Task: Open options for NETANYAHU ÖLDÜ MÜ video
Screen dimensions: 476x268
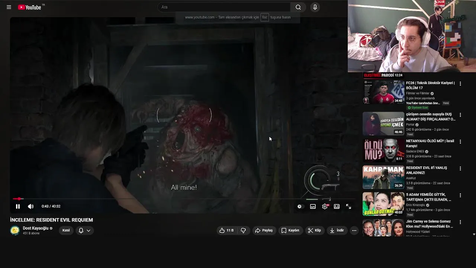Action: coord(460,142)
